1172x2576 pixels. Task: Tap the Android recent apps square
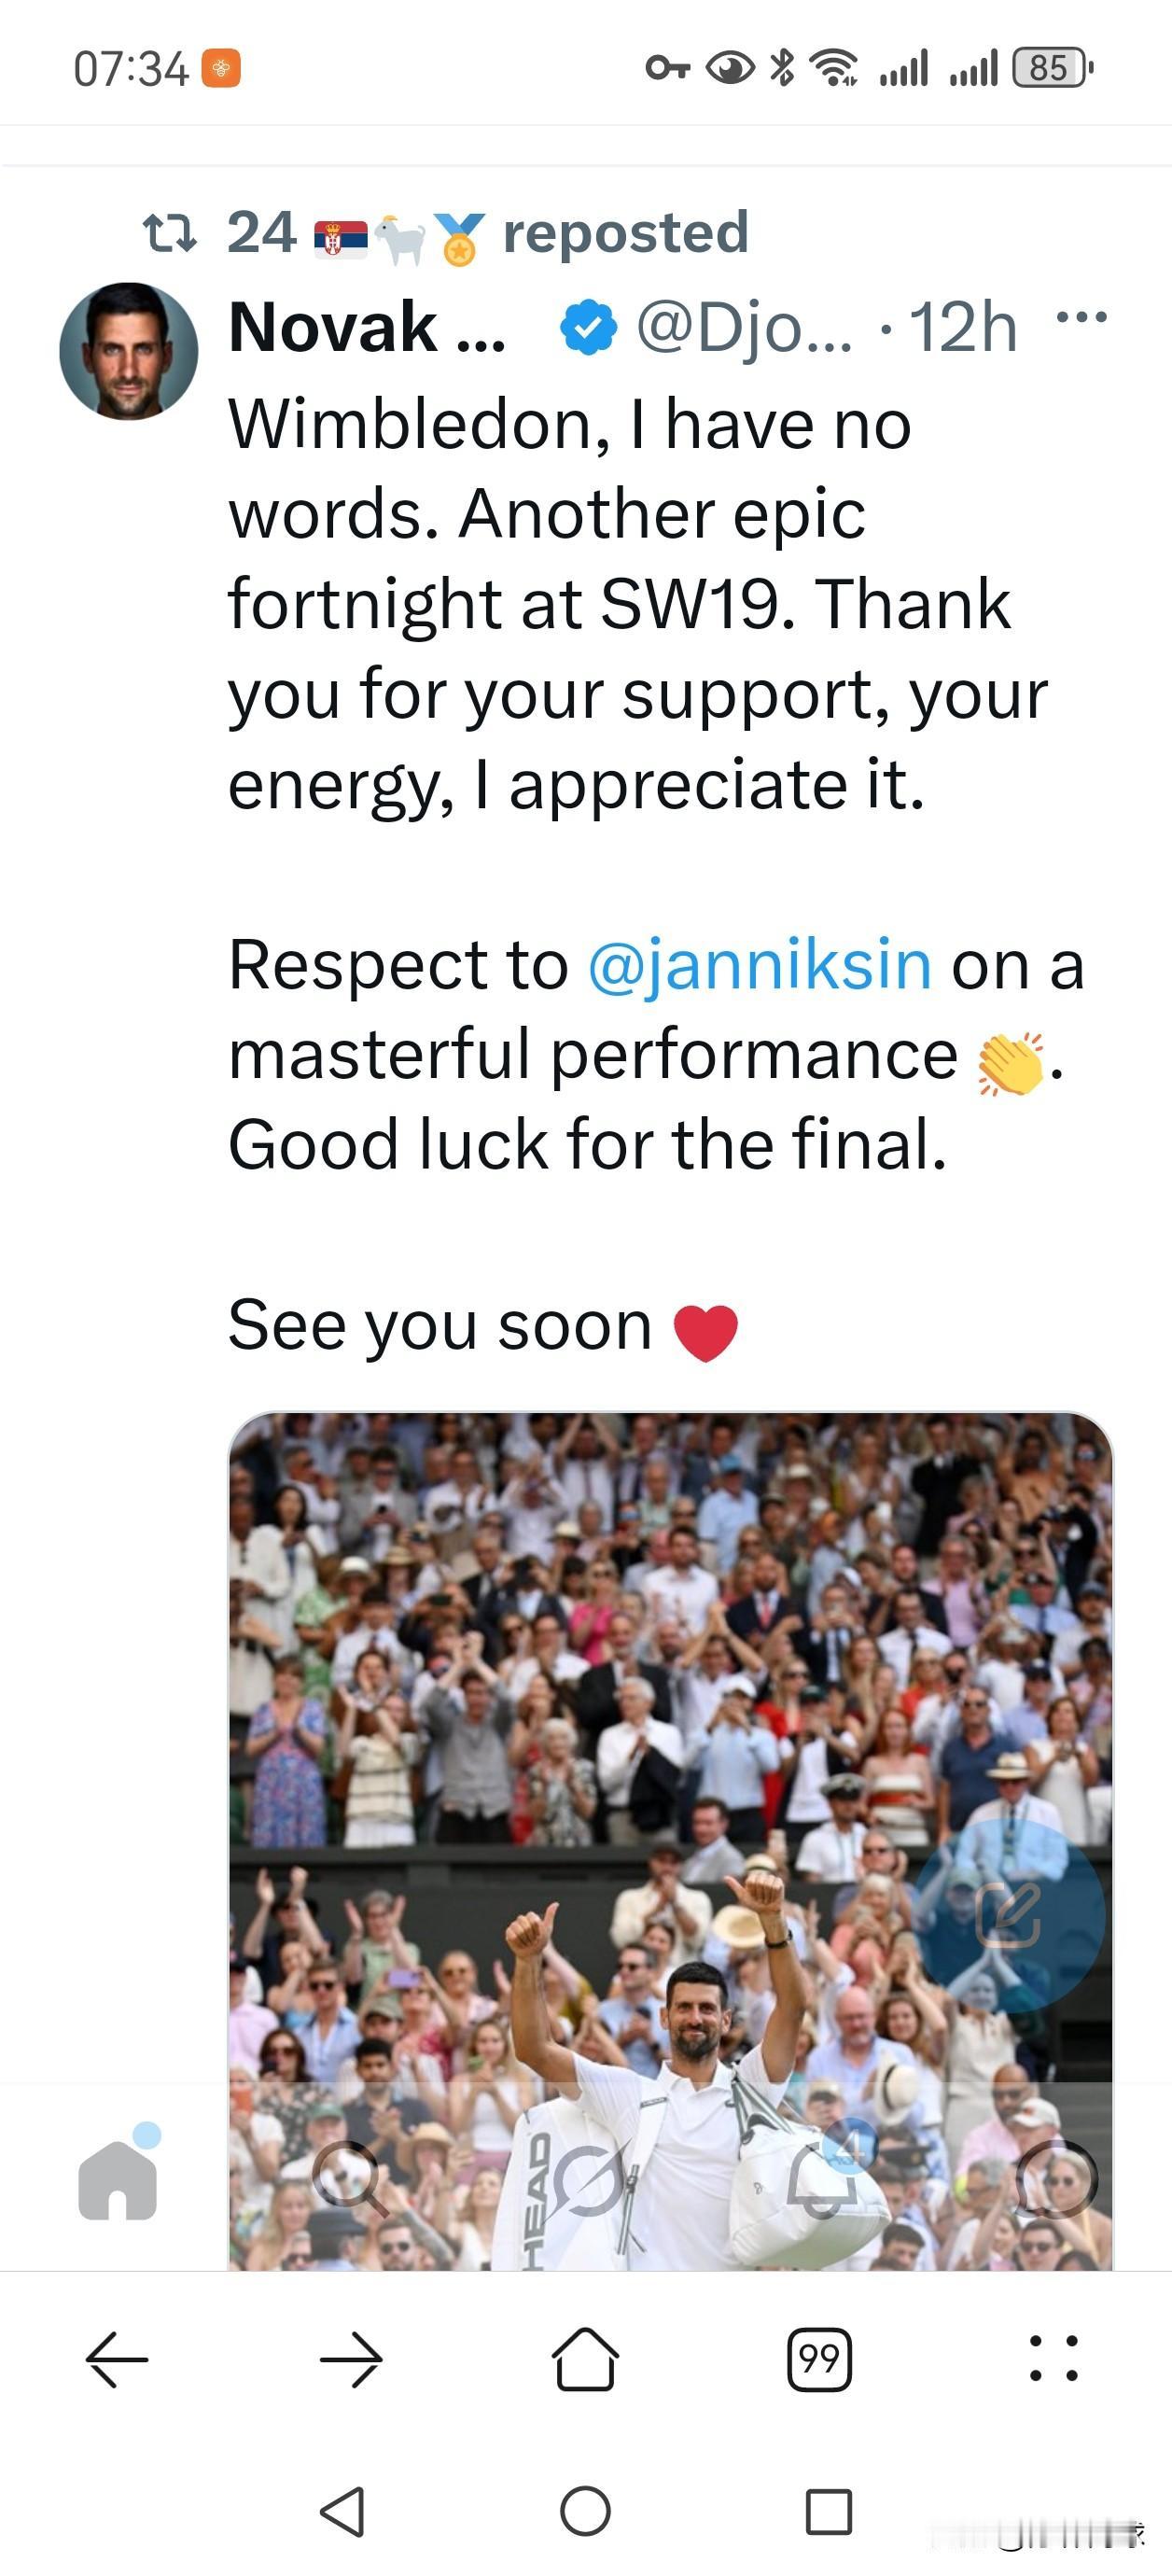coord(829,2511)
